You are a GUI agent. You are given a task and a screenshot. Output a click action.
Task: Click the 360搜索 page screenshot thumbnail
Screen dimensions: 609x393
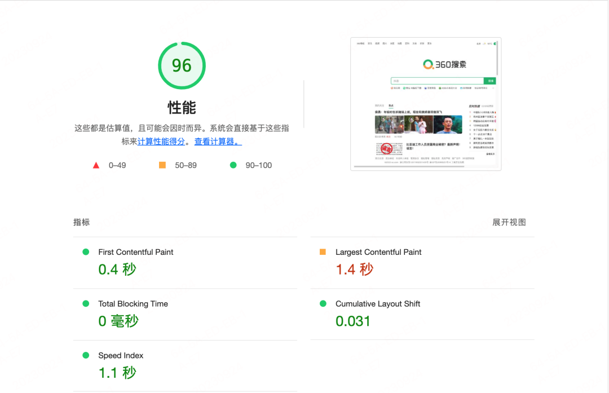pos(426,104)
